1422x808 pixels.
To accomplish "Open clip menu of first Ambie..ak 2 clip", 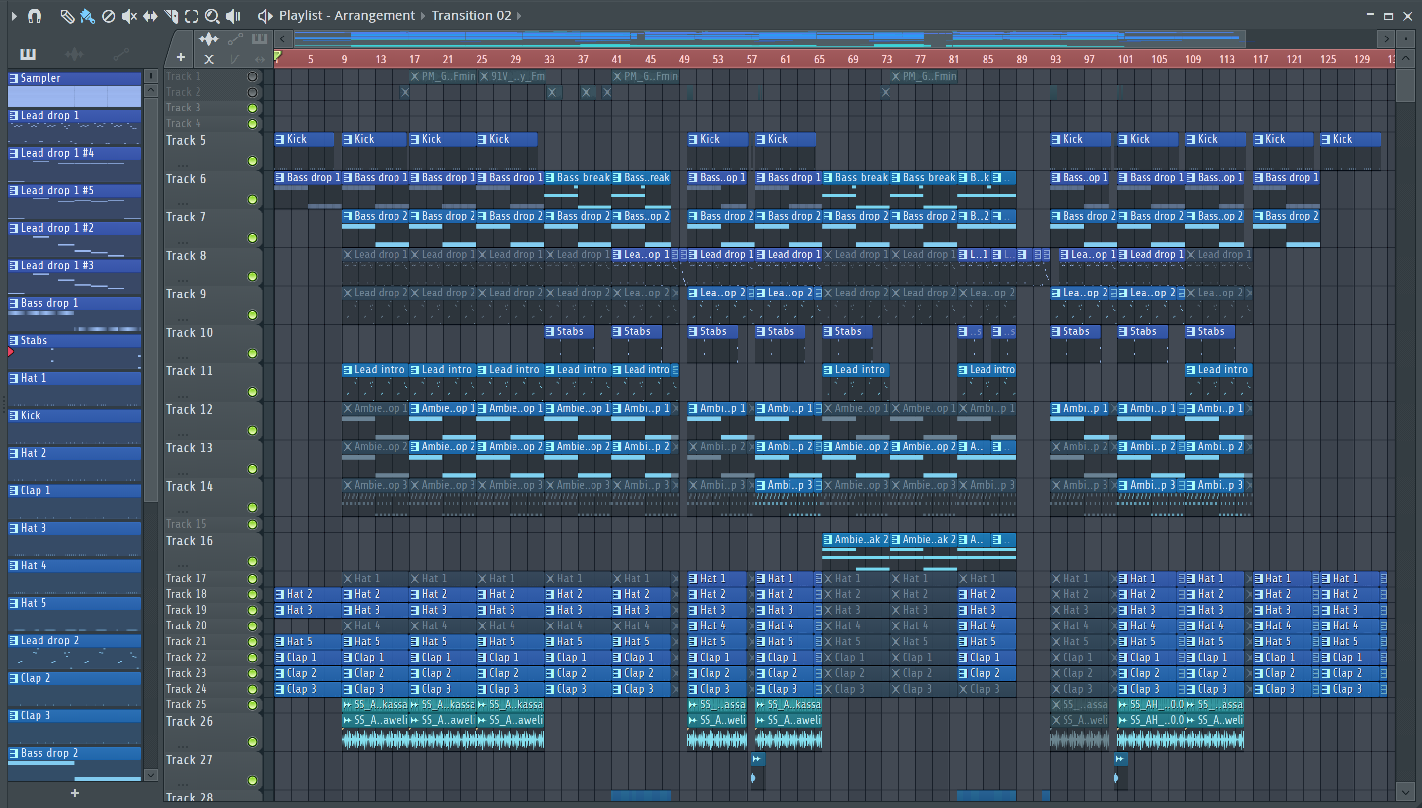I will pos(828,540).
